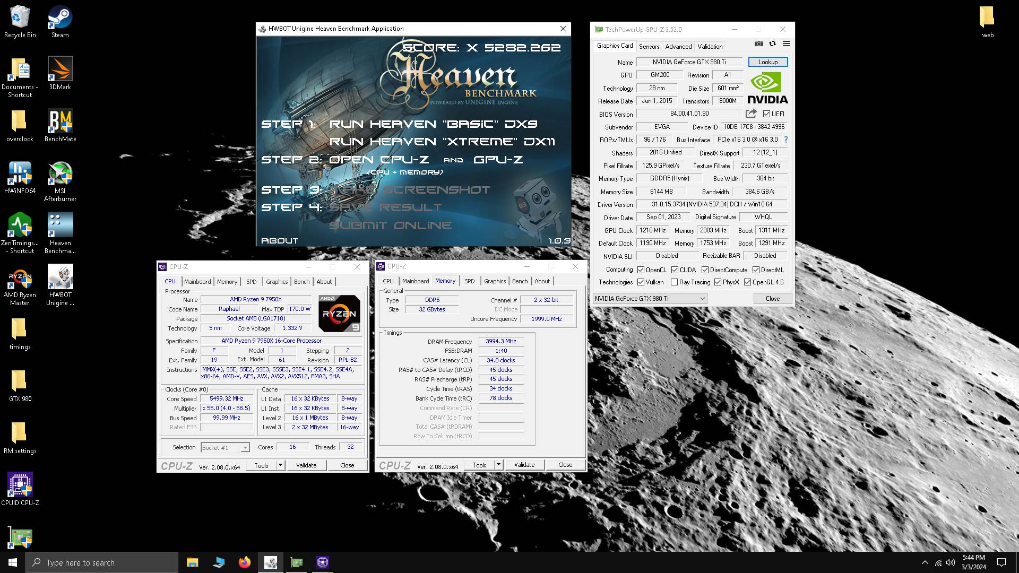Open the ZenTimings shortcut icon
This screenshot has height=573, width=1019.
[x=20, y=233]
